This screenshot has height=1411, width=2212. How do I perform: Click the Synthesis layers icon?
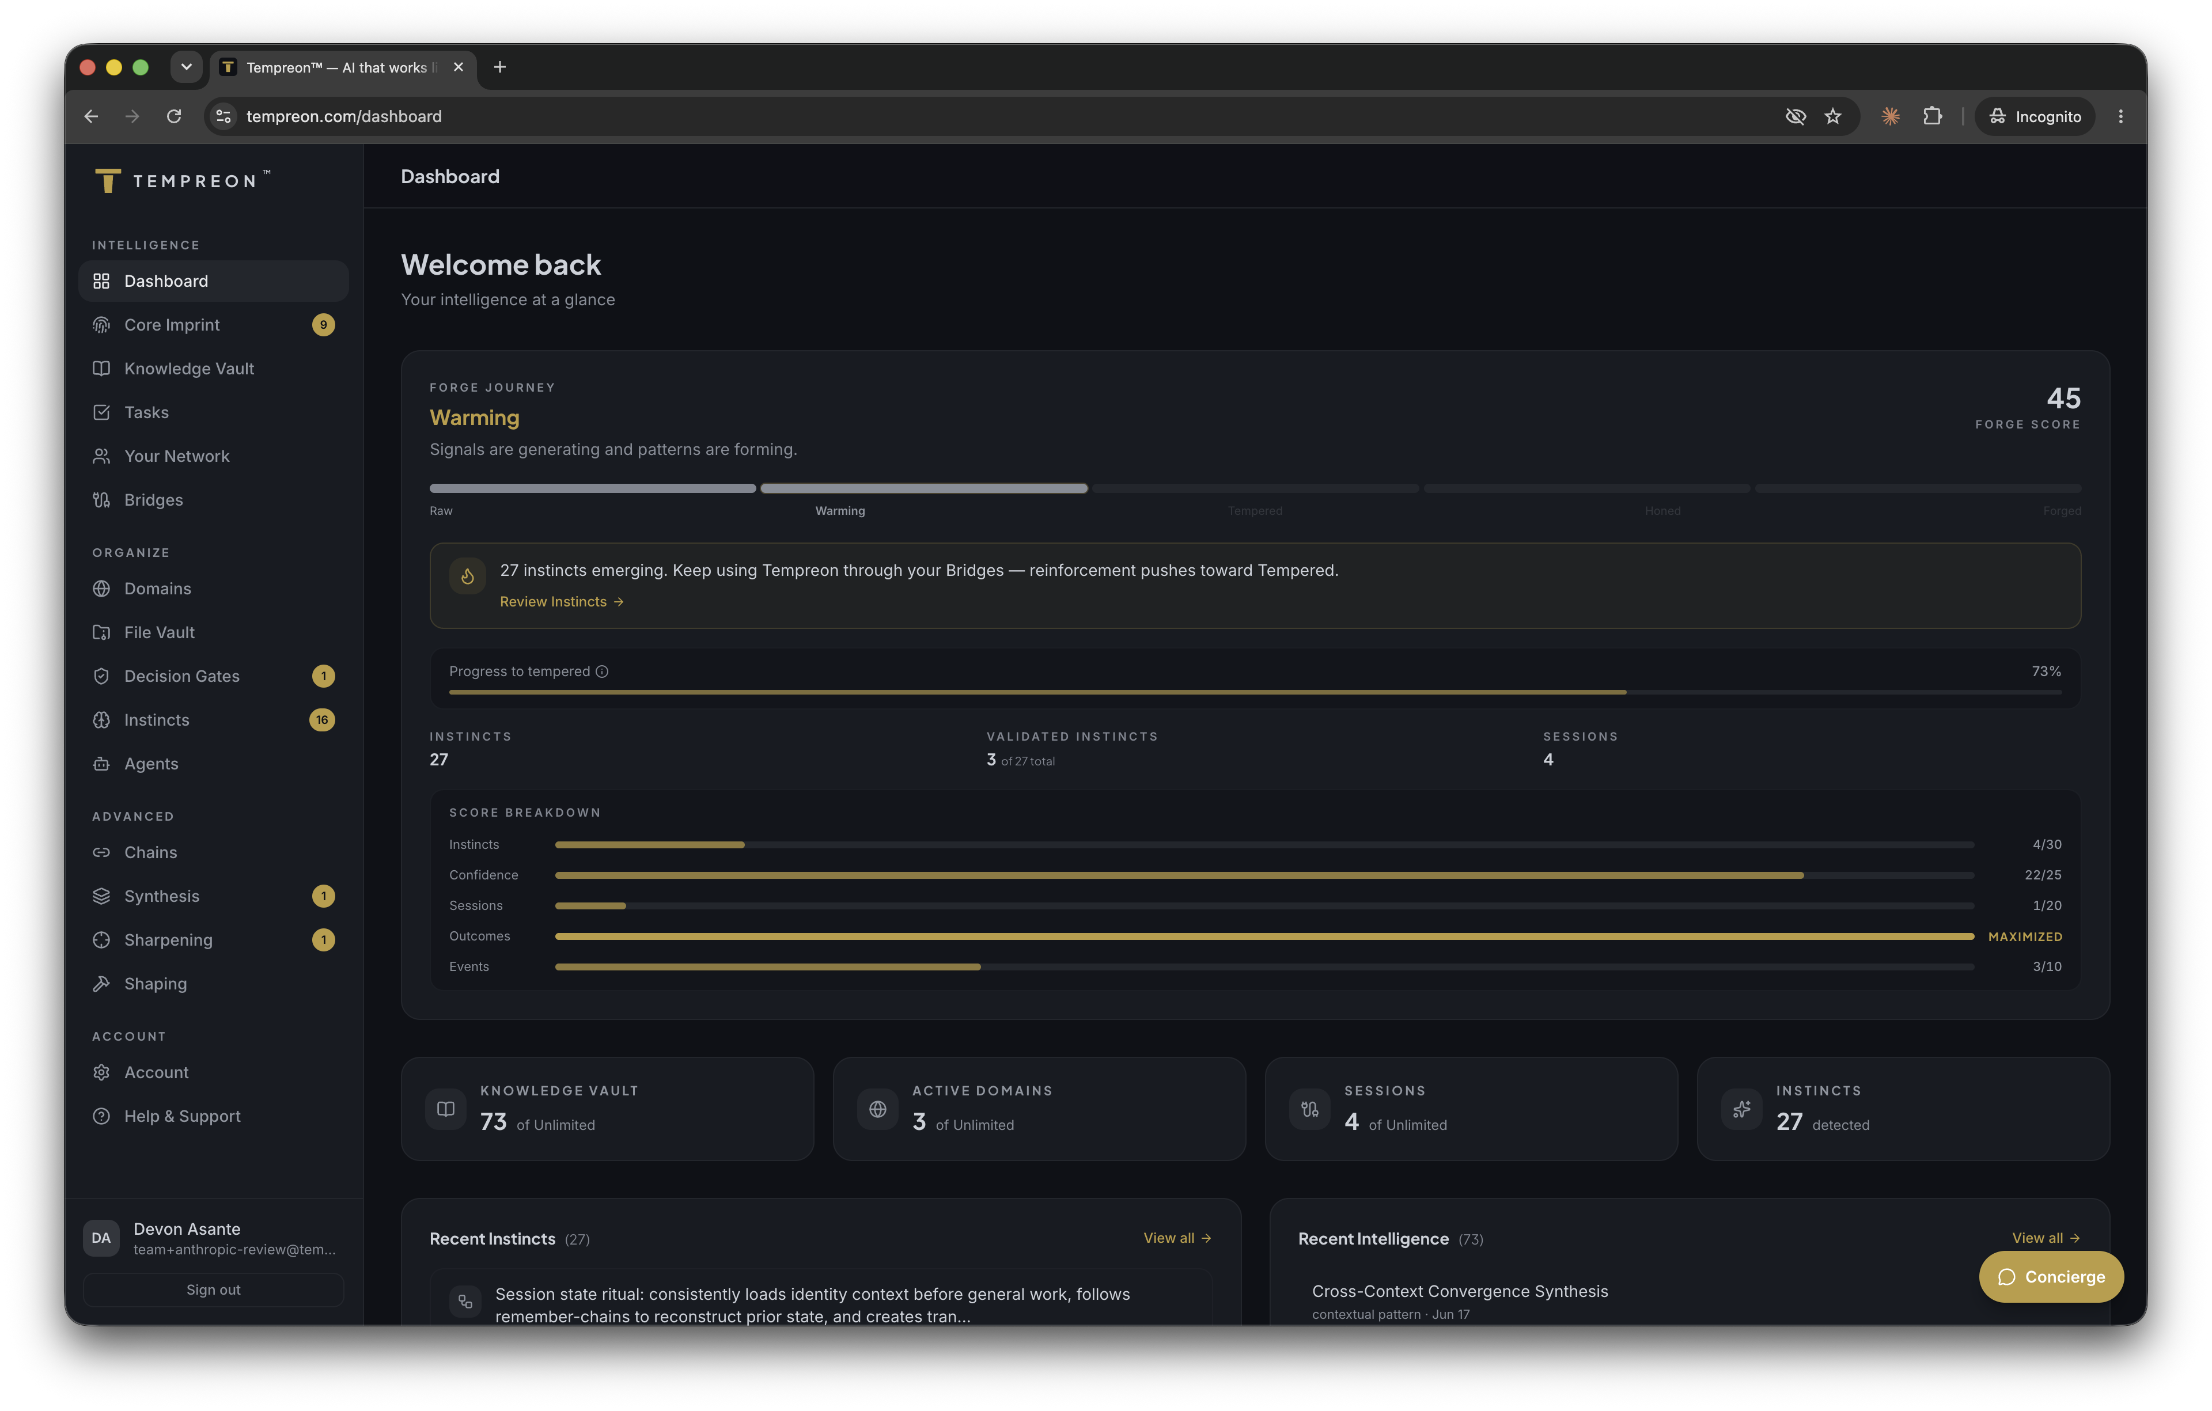[x=101, y=896]
